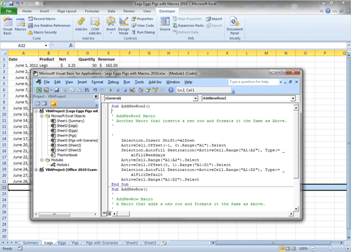This screenshot has height=252, width=351.
Task: Open the Visual Basic editor from ribbon
Action: 7,26
